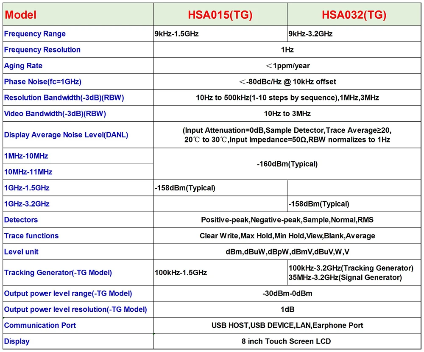
Task: Select the 'Input Attenuation=0dB' conditions text
Action: 287,135
